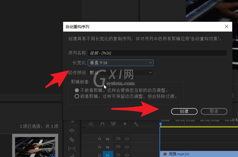Screen dimensions: 238x157
Task: Toggle lock on track V3
Action: pos(100,138)
